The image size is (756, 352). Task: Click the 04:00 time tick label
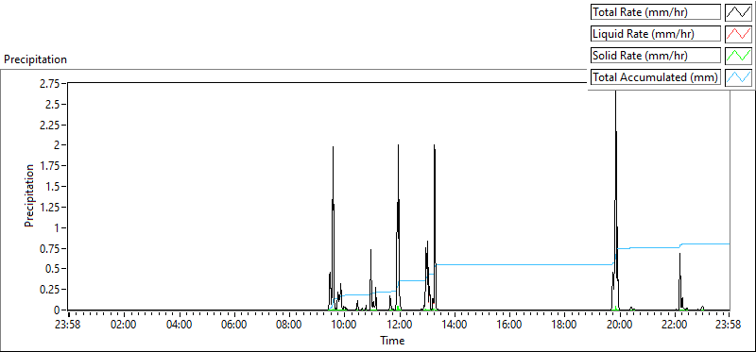tap(179, 324)
